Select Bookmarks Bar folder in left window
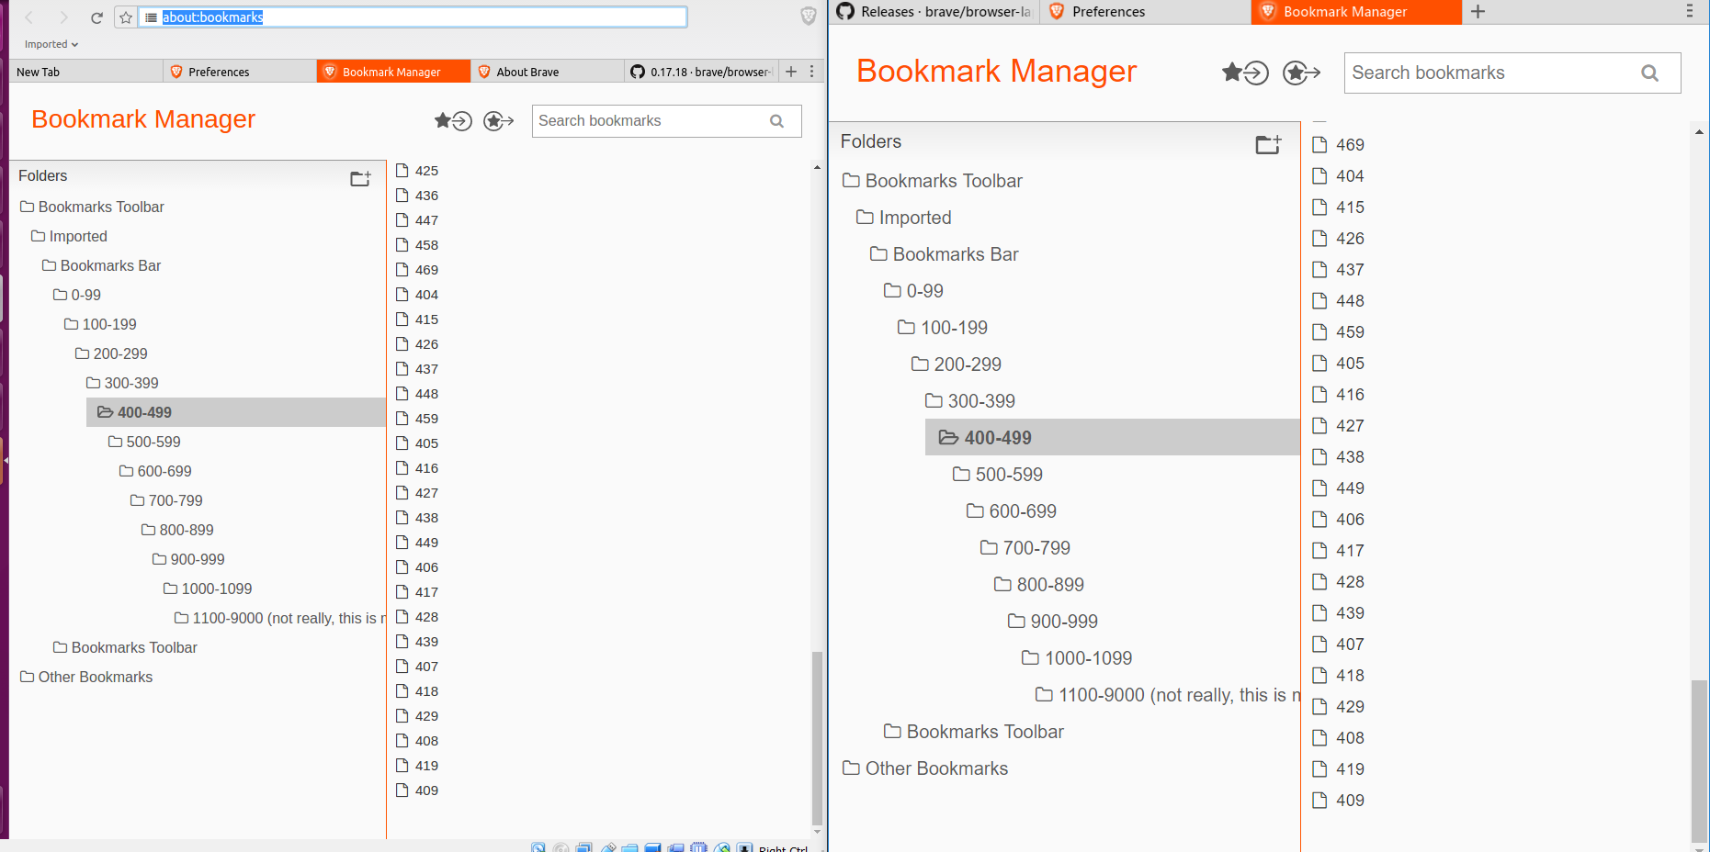 (x=101, y=265)
